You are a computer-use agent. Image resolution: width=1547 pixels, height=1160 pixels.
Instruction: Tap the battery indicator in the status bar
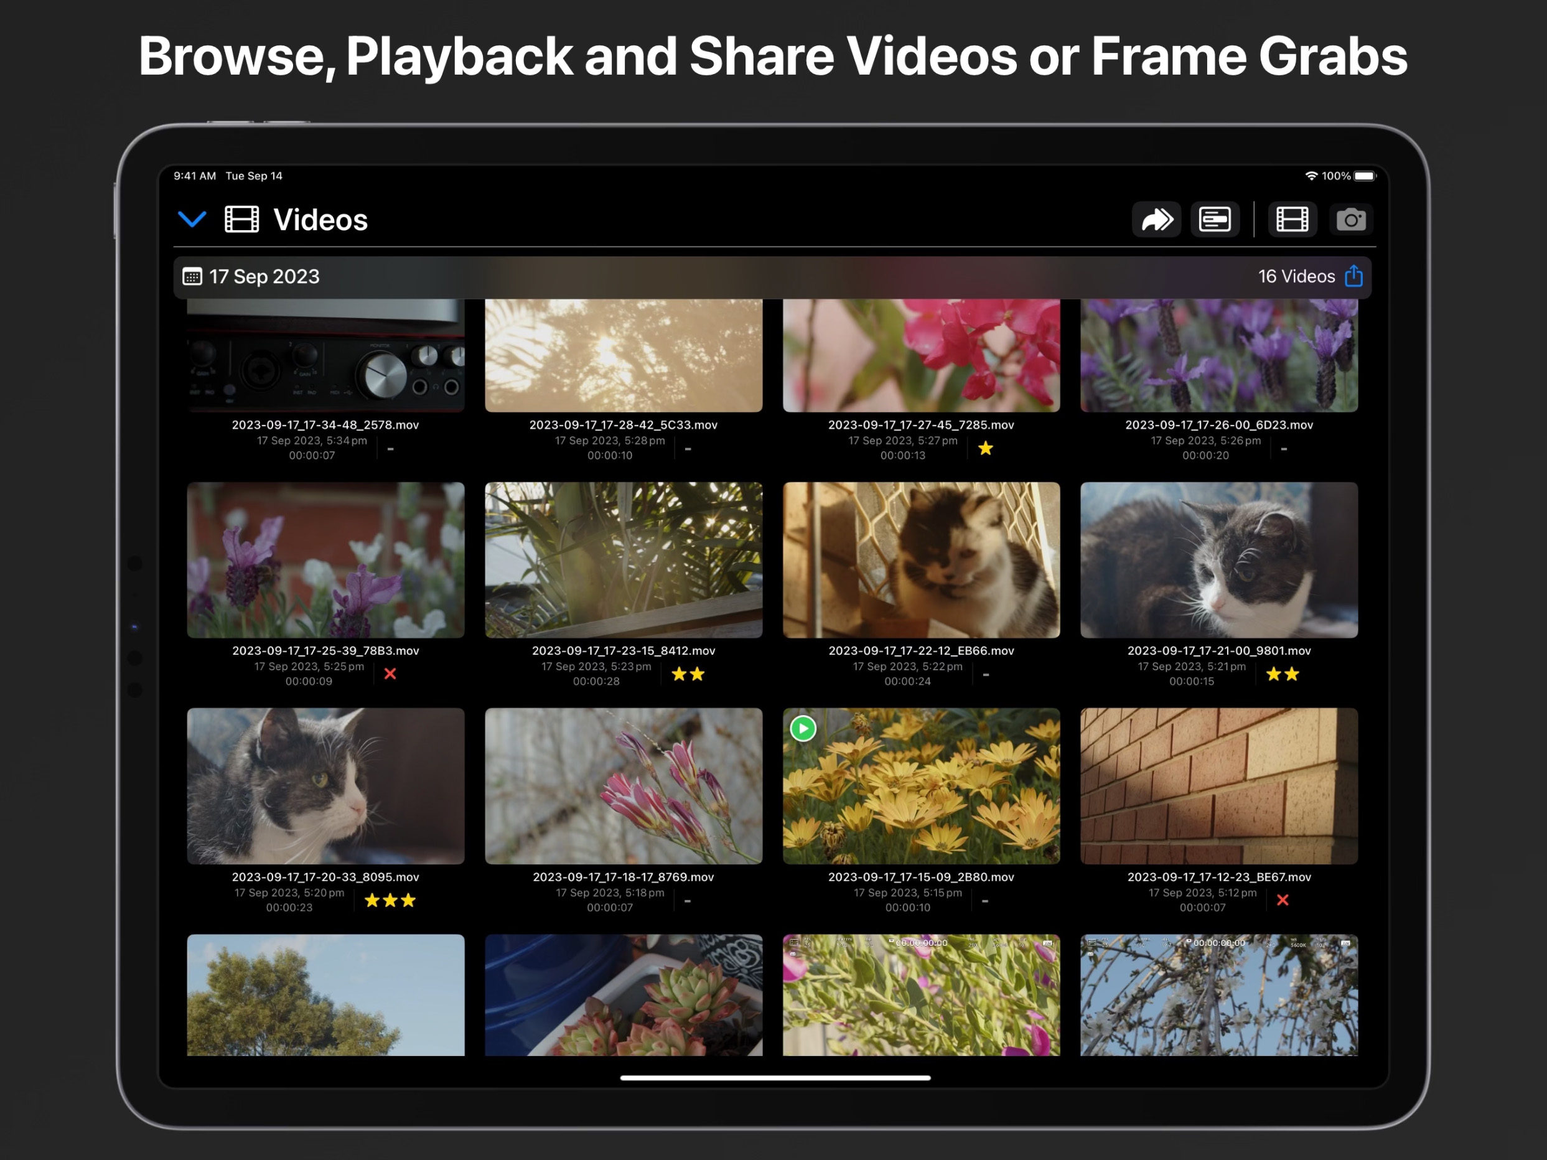pos(1365,175)
